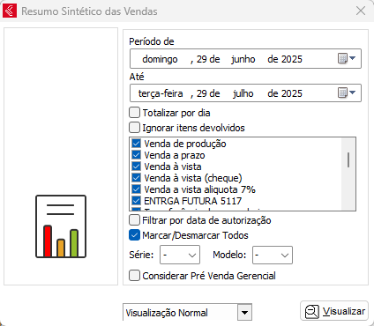Enable Ignorar itens devolvidos checkbox
The height and width of the screenshot is (326, 374).
tap(134, 128)
